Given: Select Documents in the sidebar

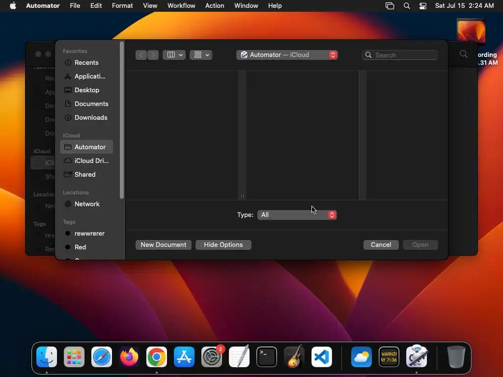Looking at the screenshot, I should click(86, 104).
